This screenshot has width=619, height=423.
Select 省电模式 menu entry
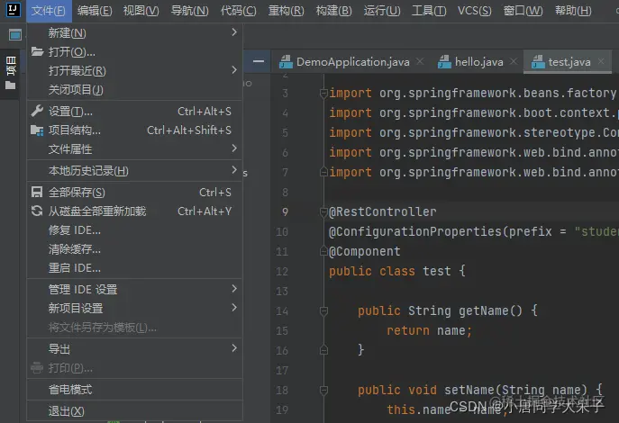[134, 390]
